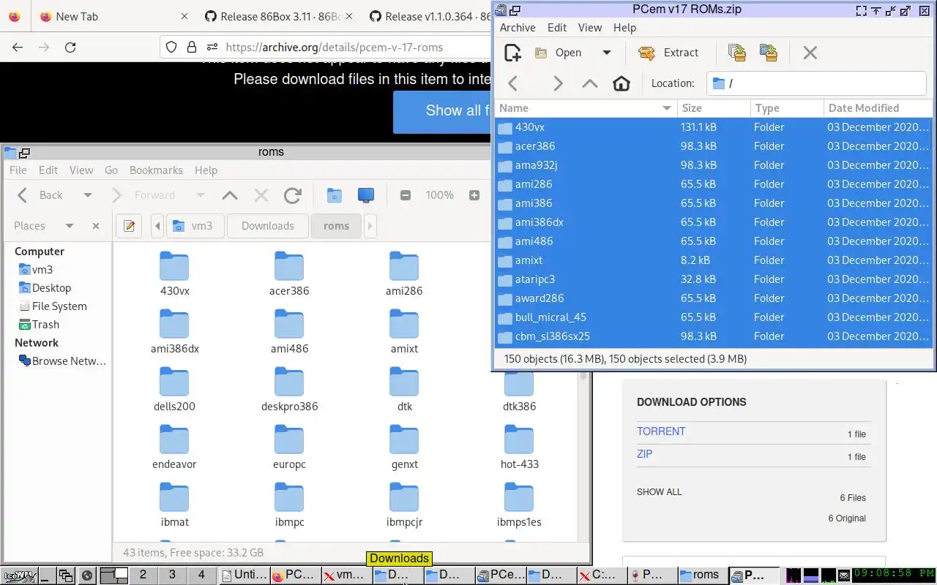This screenshot has height=585, width=937.
Task: Zoom out in the file manager
Action: pyautogui.click(x=406, y=195)
